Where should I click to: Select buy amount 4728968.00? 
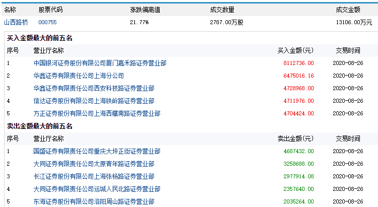click(298, 88)
